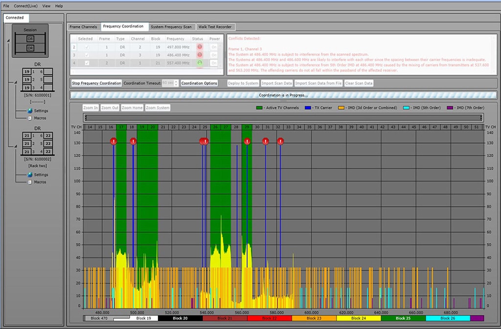Click the Coordination Timeout spinner arrows
501x329 pixels.
[177, 83]
